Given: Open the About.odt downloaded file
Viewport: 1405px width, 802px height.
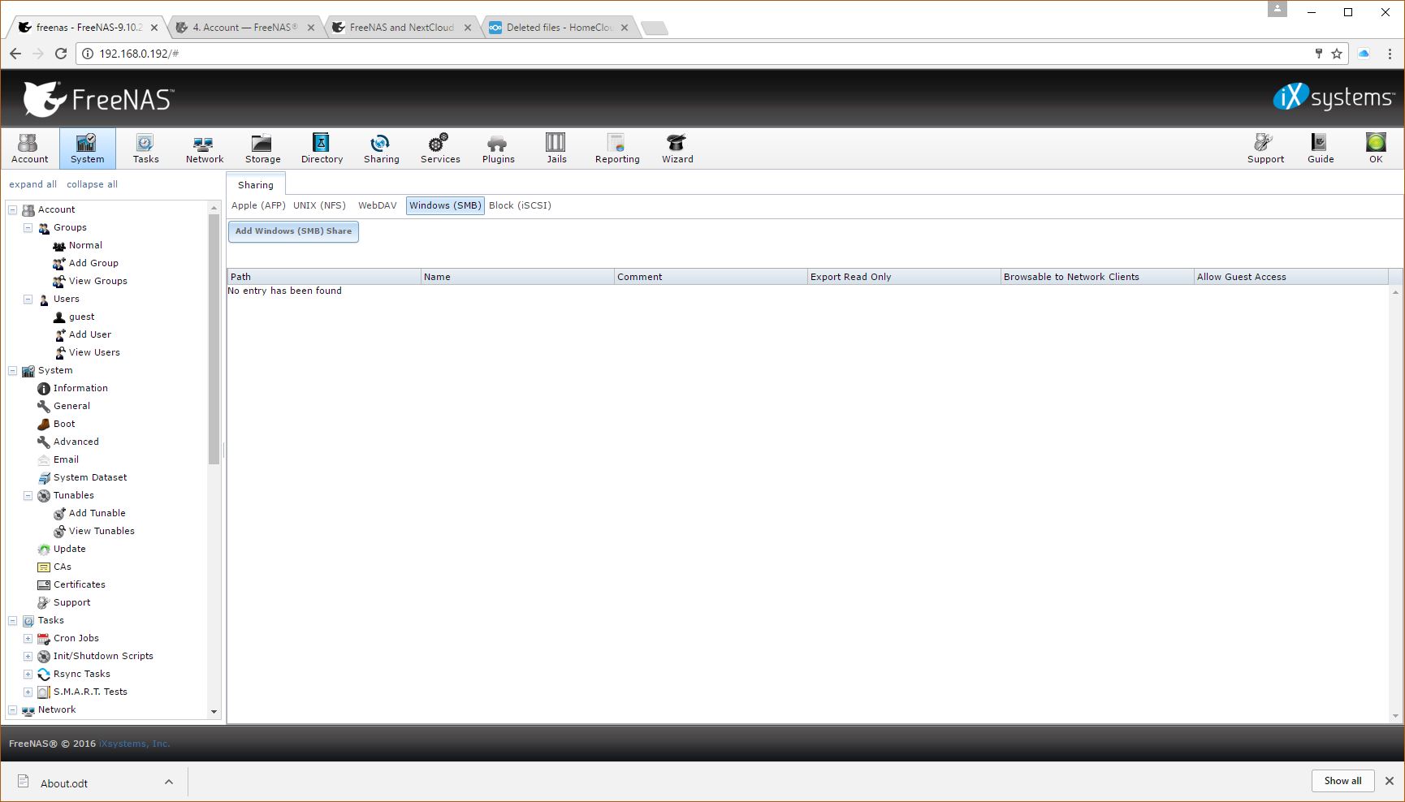Looking at the screenshot, I should click(64, 783).
